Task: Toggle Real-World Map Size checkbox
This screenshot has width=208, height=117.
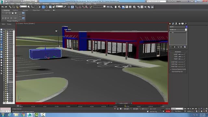Action: tap(171, 71)
